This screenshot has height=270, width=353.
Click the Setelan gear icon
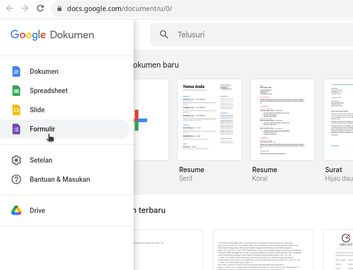coord(16,160)
